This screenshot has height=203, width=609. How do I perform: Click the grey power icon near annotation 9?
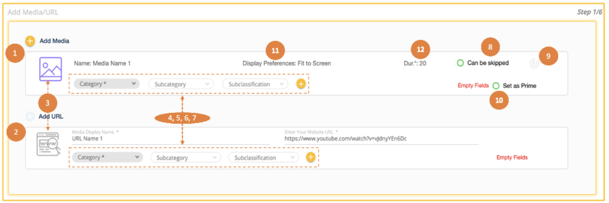point(534,63)
